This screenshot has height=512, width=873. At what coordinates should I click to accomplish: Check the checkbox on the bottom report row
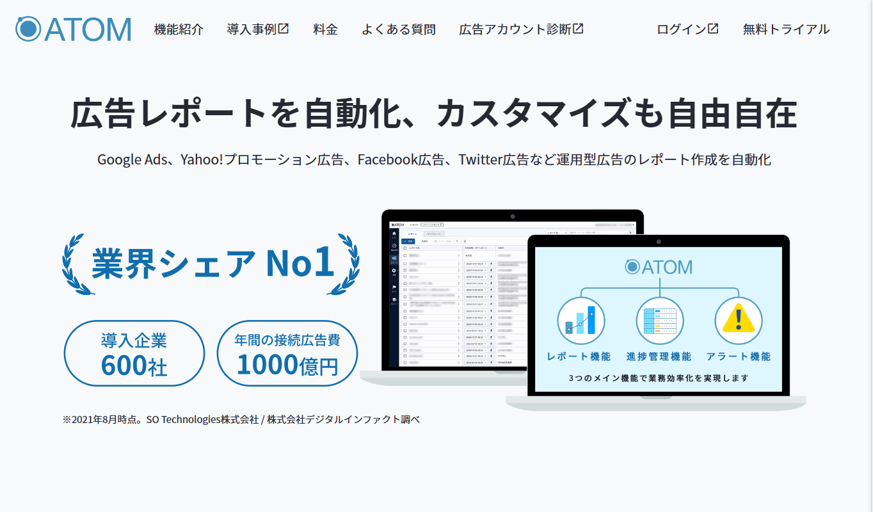coord(404,363)
